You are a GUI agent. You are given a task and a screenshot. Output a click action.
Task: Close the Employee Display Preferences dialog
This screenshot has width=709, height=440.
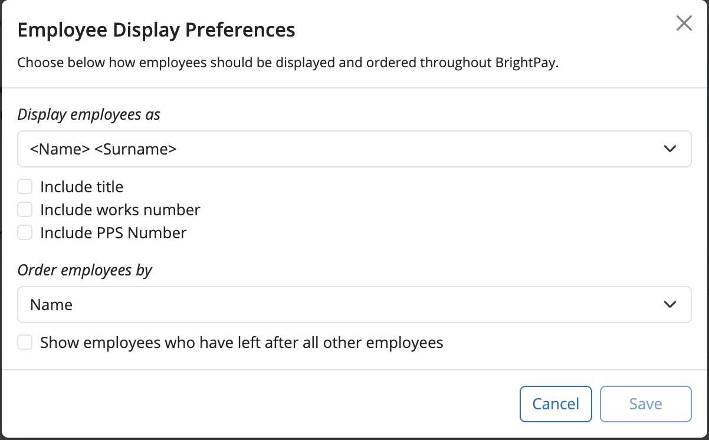(x=684, y=24)
